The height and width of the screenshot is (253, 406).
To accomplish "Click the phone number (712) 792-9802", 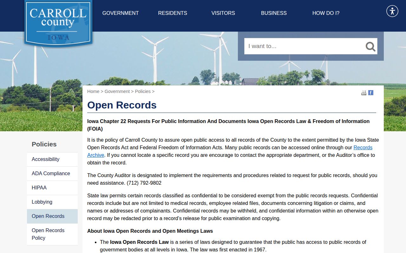I will click(x=144, y=183).
